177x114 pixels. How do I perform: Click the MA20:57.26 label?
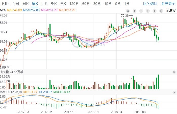point(49,10)
